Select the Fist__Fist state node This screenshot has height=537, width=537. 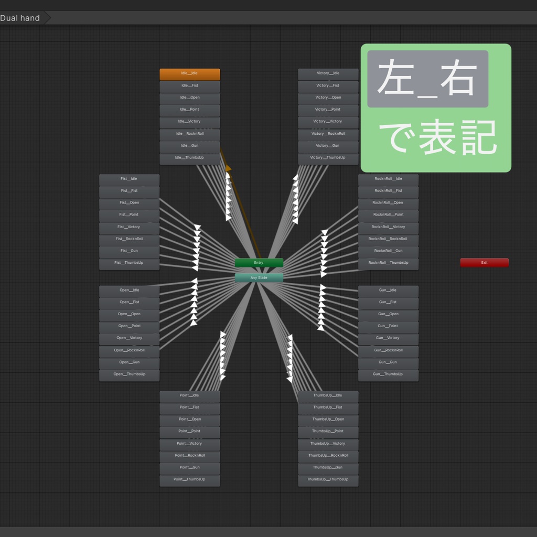[x=129, y=191]
